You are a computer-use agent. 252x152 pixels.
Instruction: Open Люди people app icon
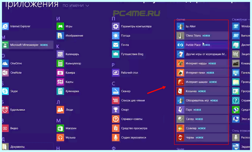(60, 110)
